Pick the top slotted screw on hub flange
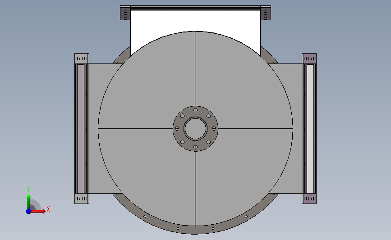Image resolution: width=391 pixels, height=240 pixels. click(x=196, y=110)
